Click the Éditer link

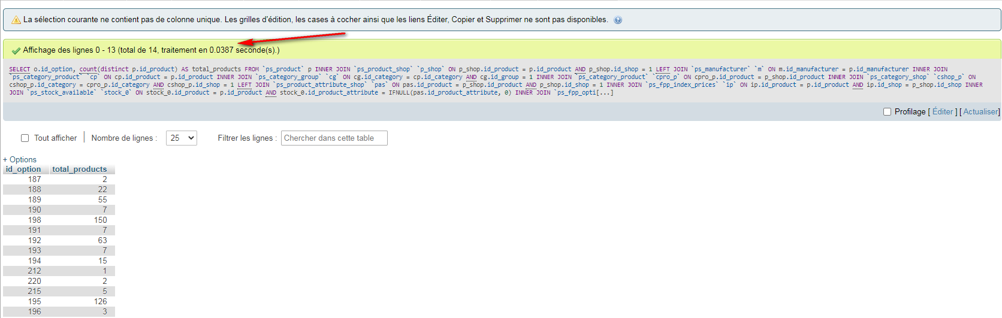tap(942, 112)
